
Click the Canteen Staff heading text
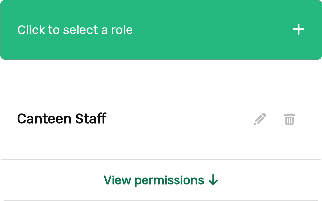tap(62, 119)
